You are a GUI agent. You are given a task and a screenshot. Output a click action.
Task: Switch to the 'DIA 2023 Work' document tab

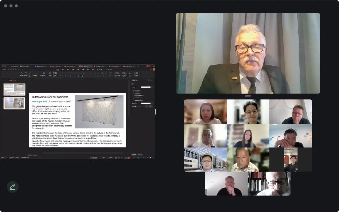click(x=99, y=66)
